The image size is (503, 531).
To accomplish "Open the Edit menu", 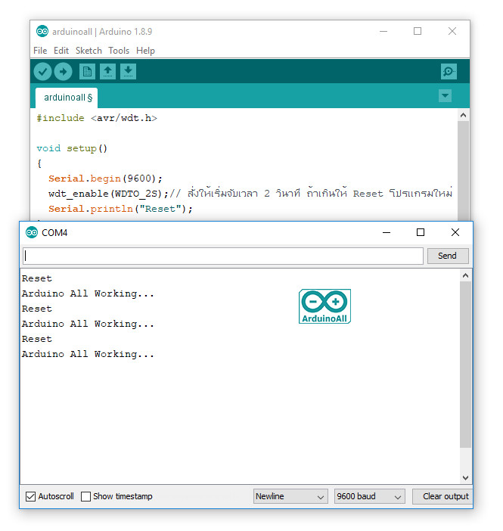I will 61,51.
